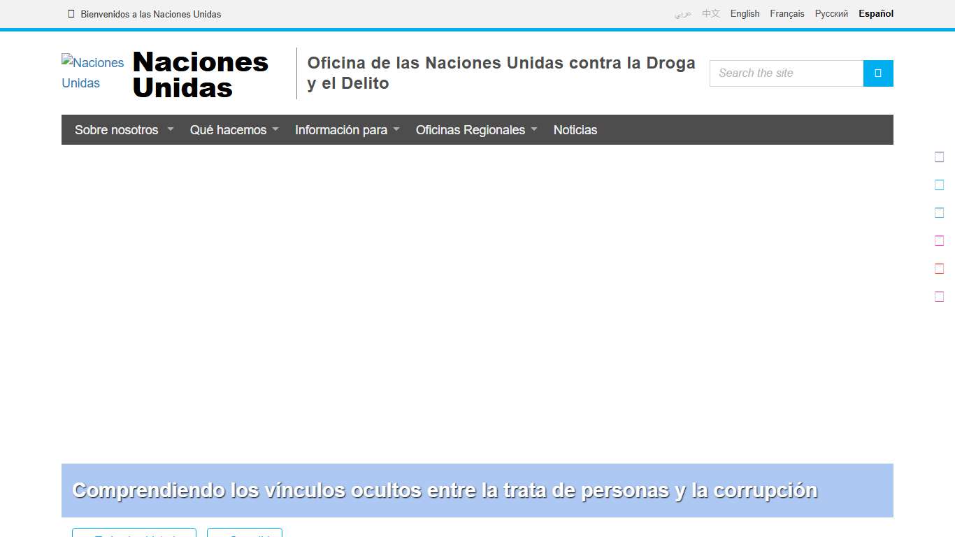Image resolution: width=955 pixels, height=537 pixels.
Task: Click the Русский language link
Action: point(831,13)
